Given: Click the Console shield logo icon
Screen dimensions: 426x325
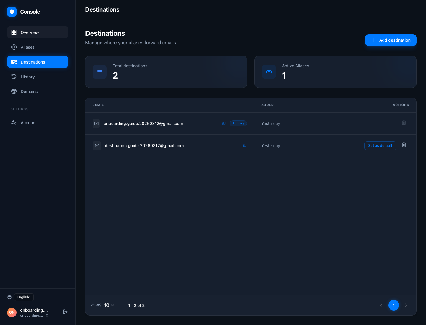Looking at the screenshot, I should tap(12, 12).
